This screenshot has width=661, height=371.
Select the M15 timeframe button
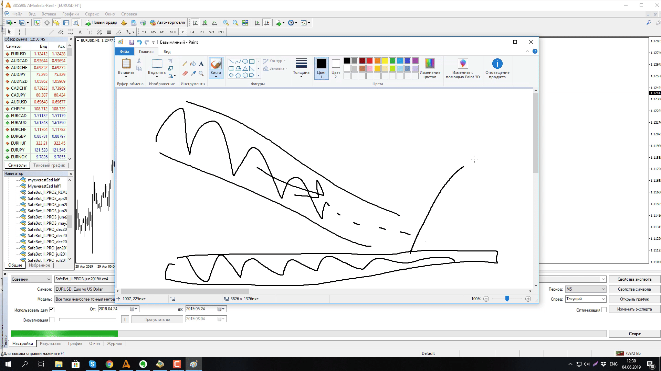[163, 32]
